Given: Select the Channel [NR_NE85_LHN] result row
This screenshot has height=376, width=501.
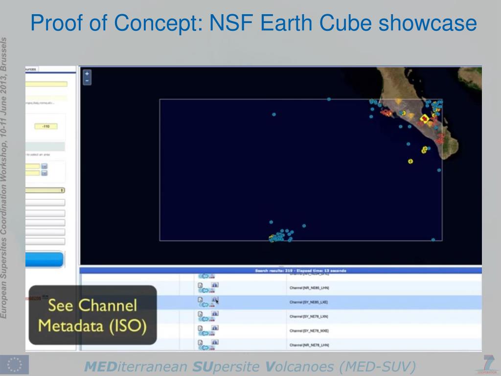Looking at the screenshot, I should point(280,288).
